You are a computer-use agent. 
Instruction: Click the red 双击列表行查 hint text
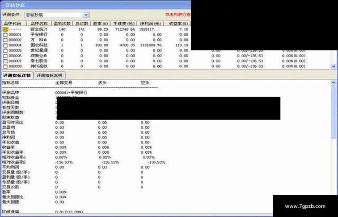(x=178, y=15)
